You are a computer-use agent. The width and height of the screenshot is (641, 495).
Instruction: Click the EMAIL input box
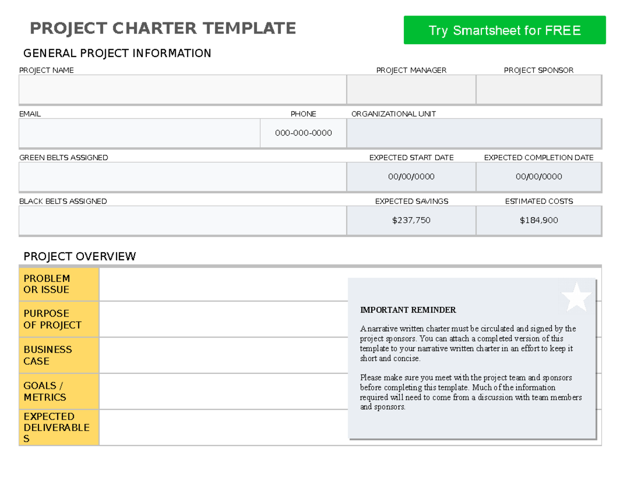point(139,132)
